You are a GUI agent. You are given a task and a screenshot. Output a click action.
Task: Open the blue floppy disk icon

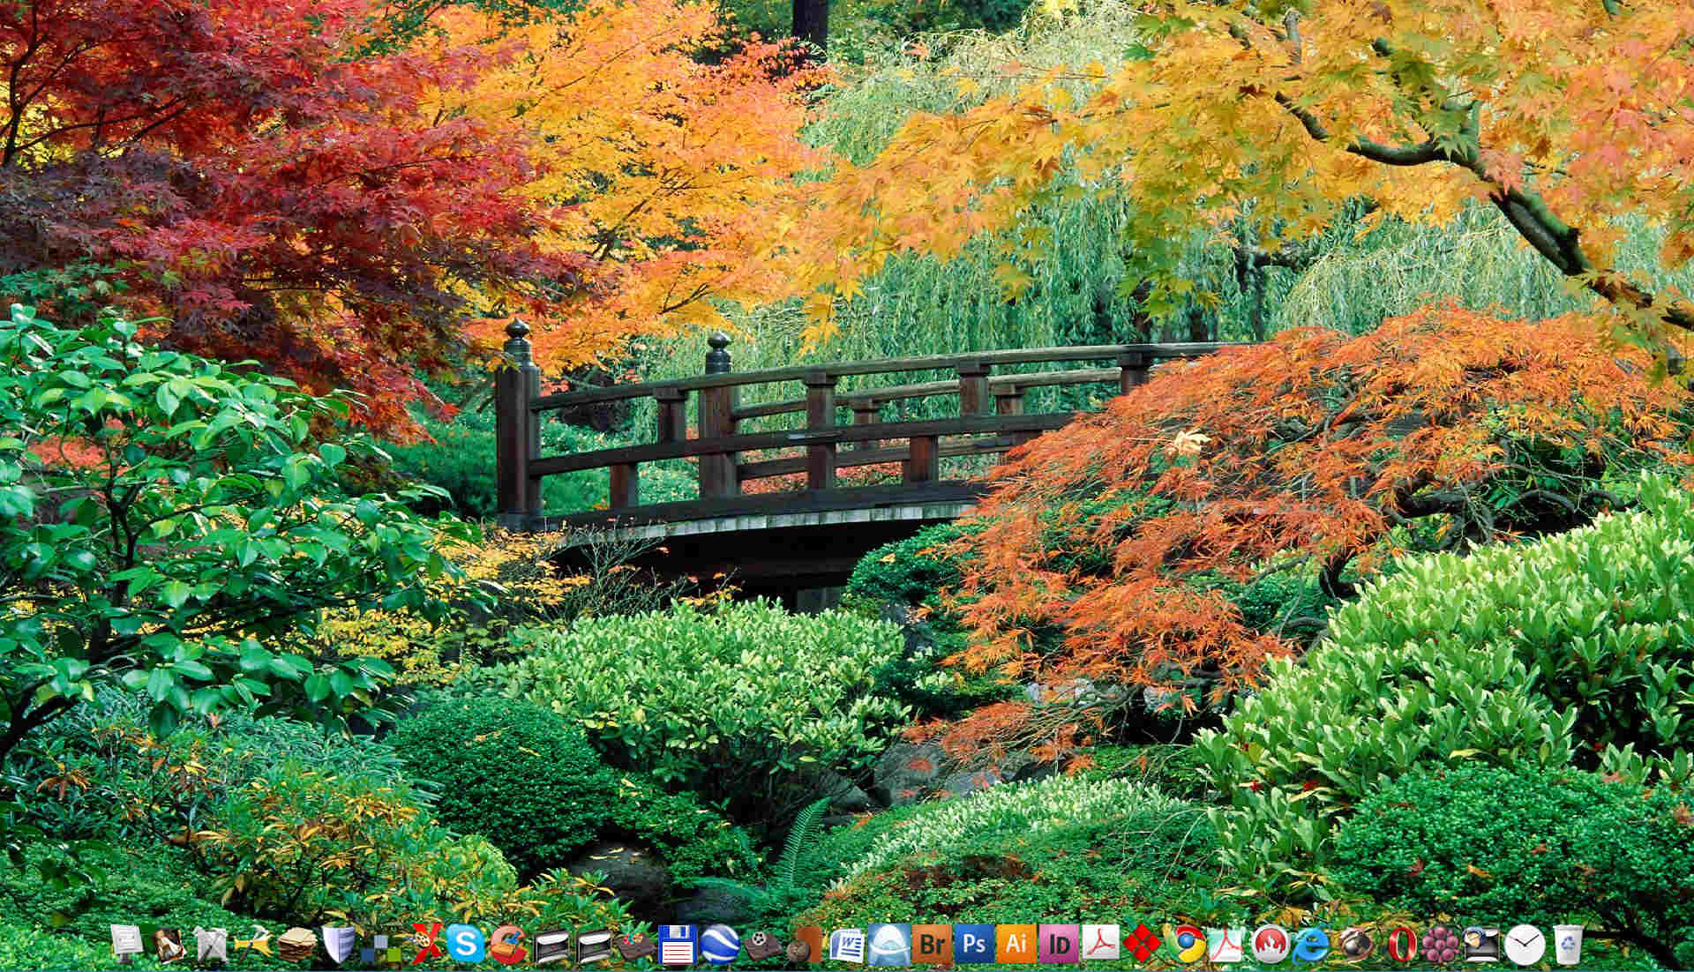pos(678,945)
